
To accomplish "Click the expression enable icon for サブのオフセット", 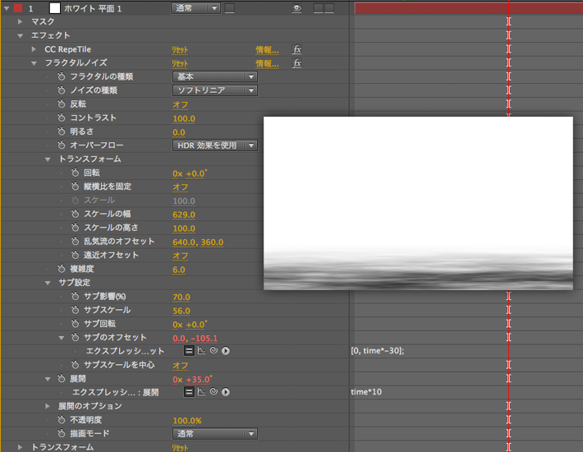I will coord(188,351).
